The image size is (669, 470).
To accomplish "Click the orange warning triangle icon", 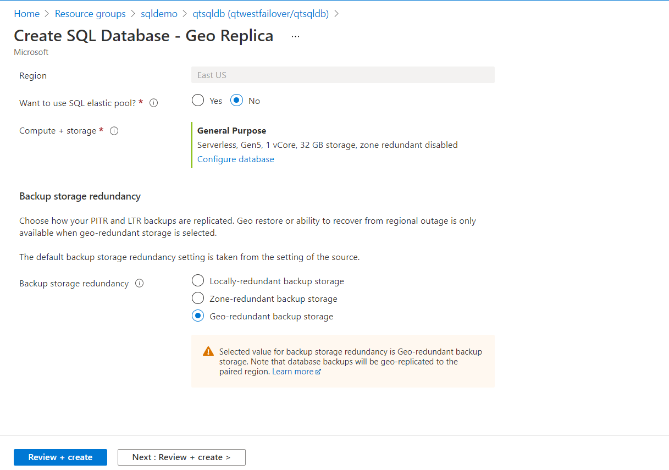I will click(x=208, y=352).
